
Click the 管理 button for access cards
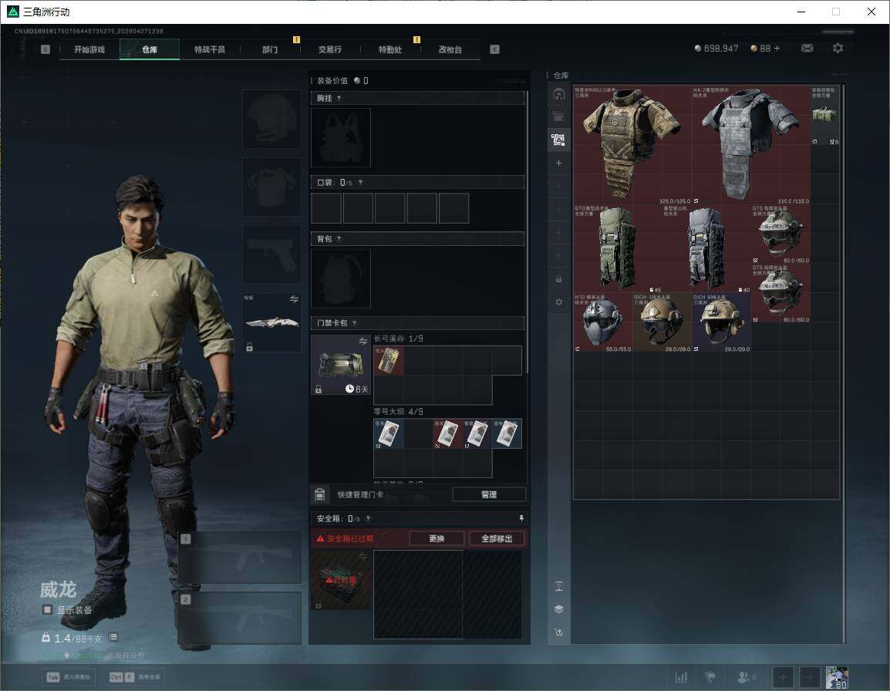[489, 494]
